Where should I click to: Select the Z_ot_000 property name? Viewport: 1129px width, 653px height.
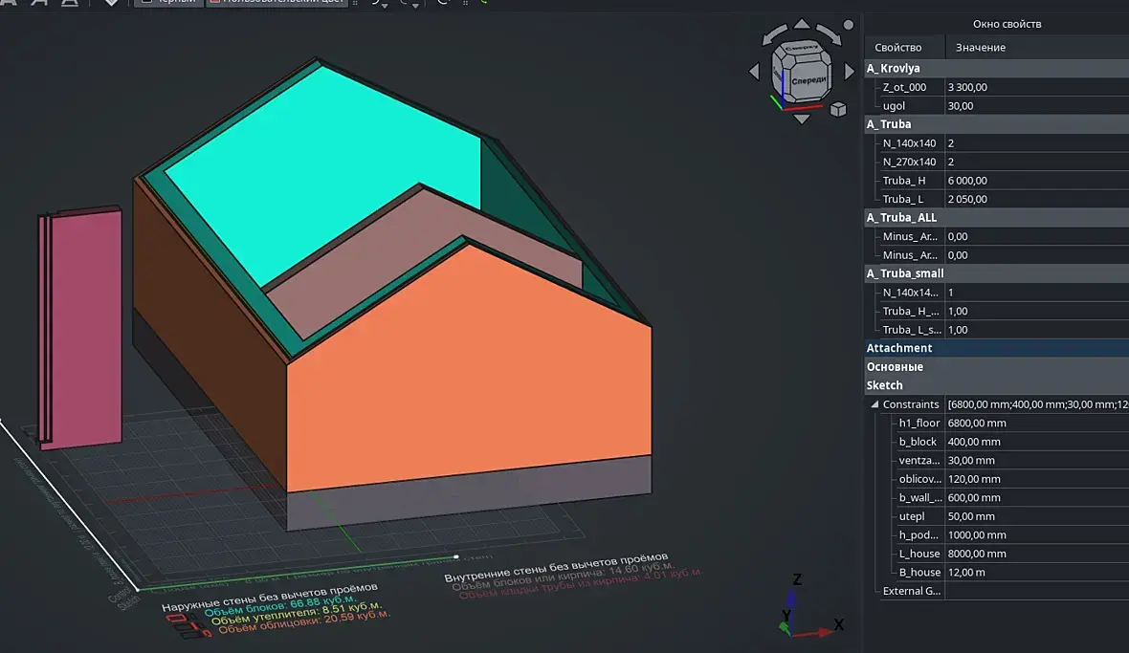click(x=904, y=87)
